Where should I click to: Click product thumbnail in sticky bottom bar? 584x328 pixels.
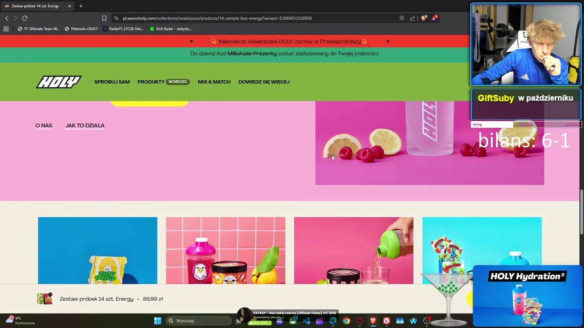pos(45,299)
